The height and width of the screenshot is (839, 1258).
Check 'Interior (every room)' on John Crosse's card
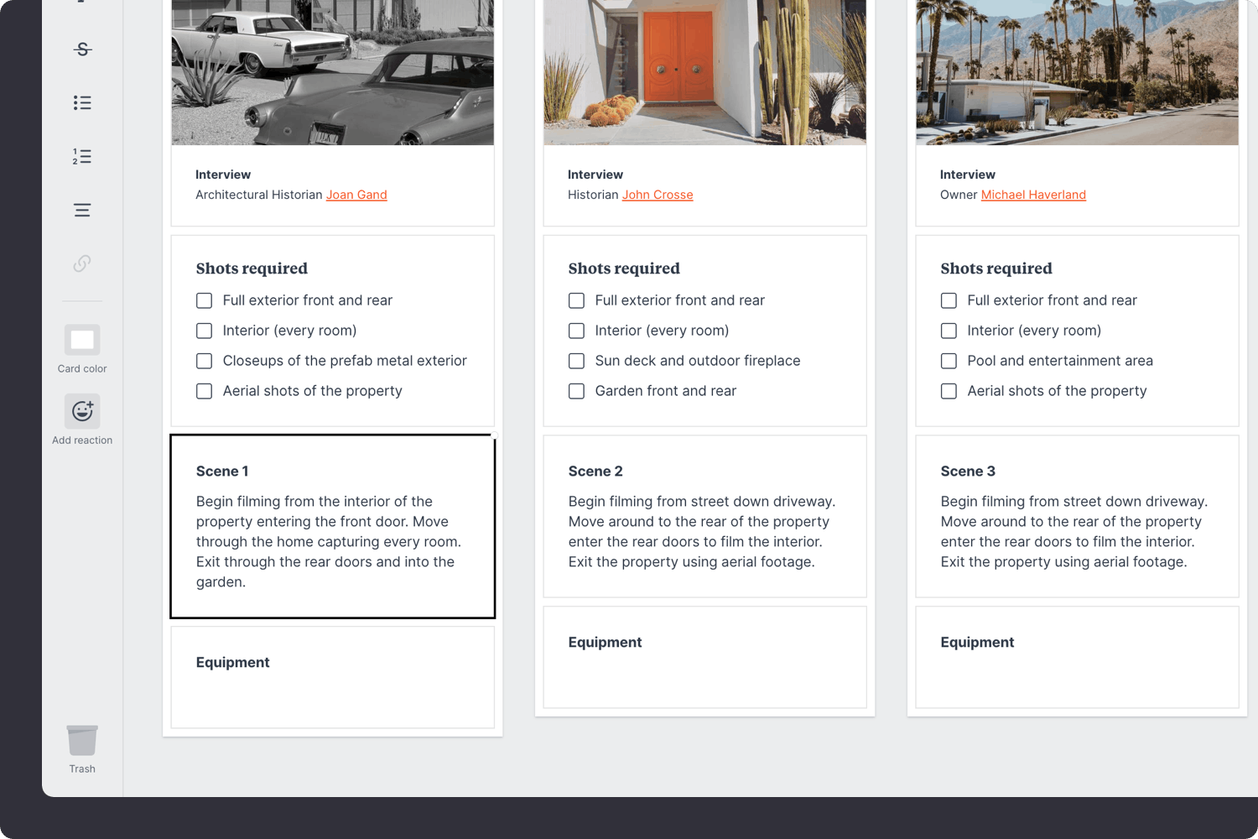tap(576, 331)
